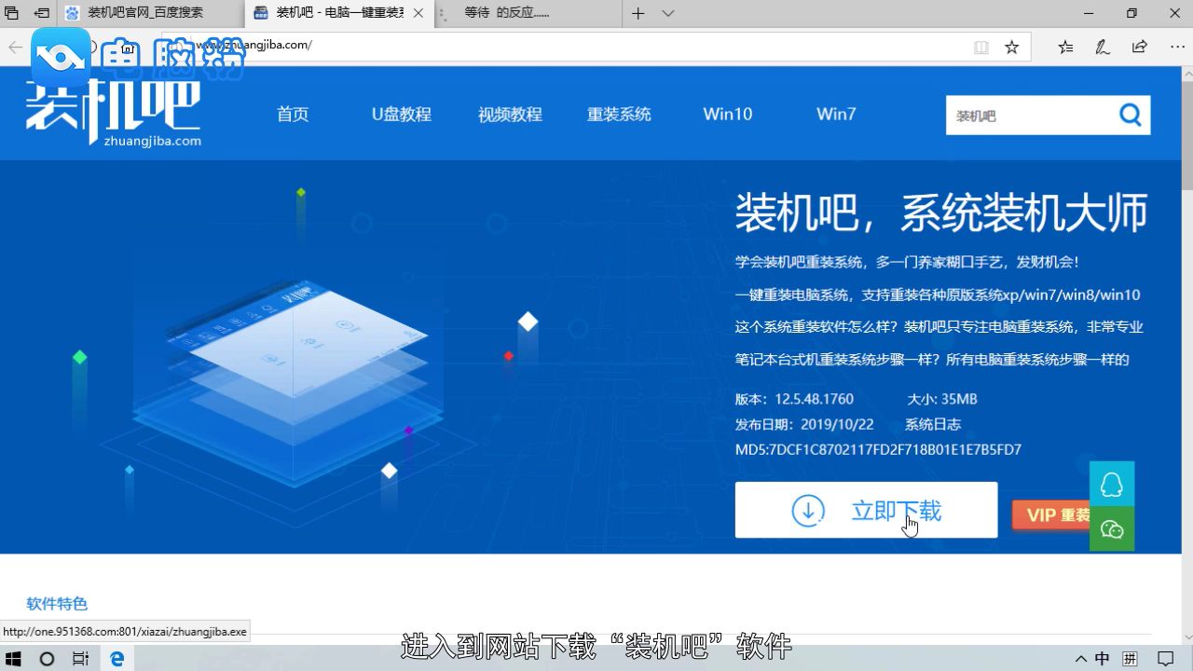Click the 软件特色 heading
This screenshot has width=1193, height=671.
(x=57, y=604)
